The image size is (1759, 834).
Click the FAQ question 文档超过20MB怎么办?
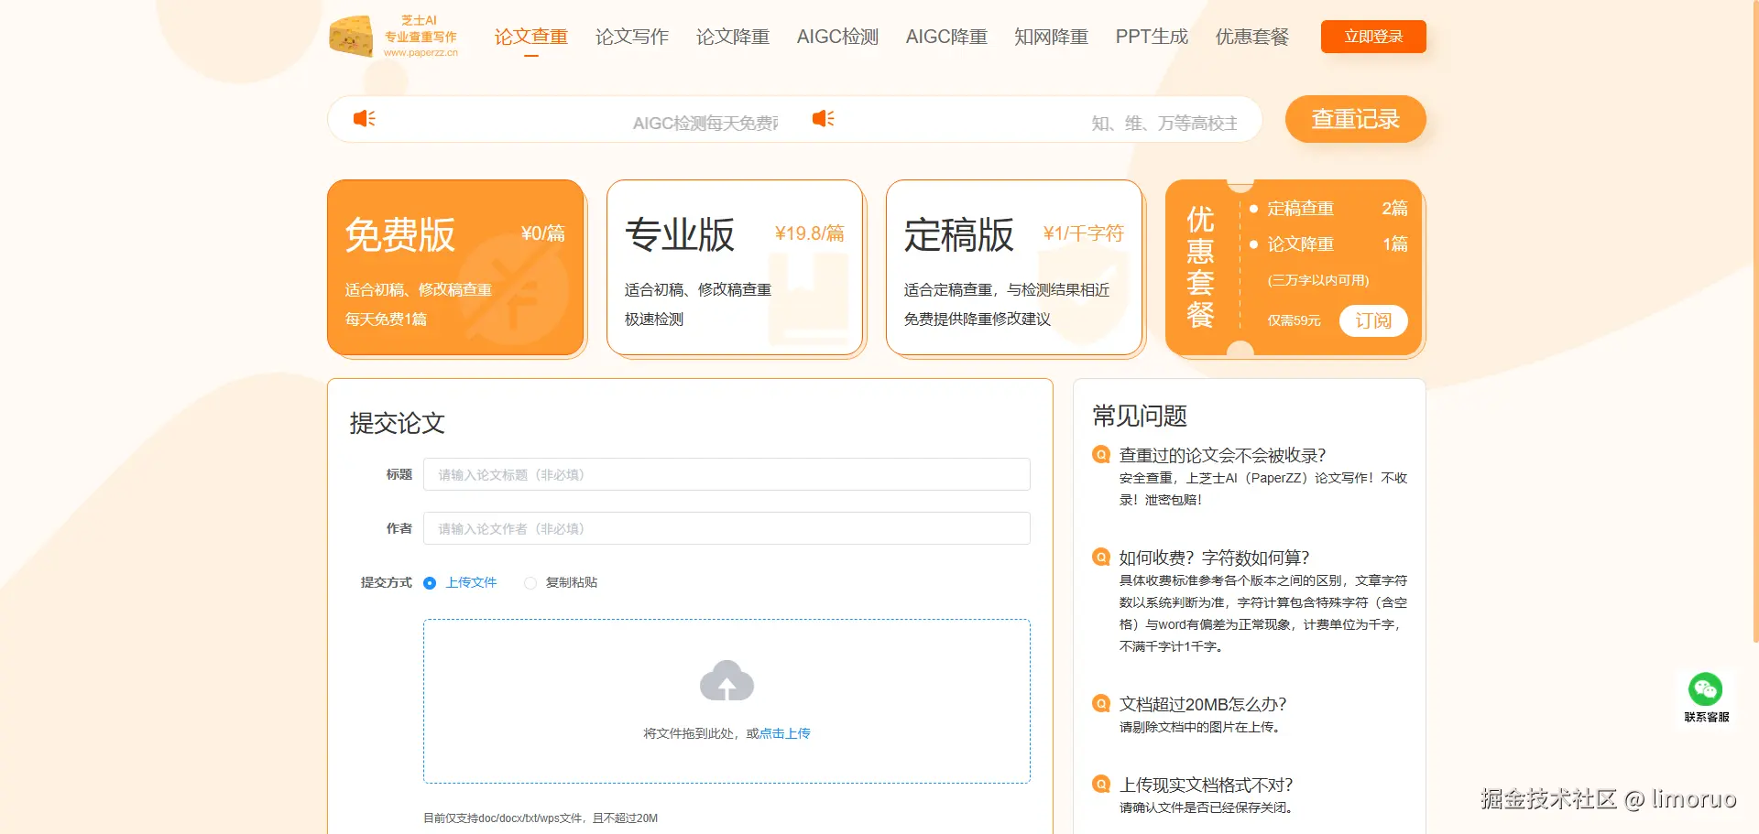tap(1203, 704)
